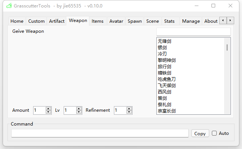Choose 黎明神剑 in the weapon list

coord(167,60)
